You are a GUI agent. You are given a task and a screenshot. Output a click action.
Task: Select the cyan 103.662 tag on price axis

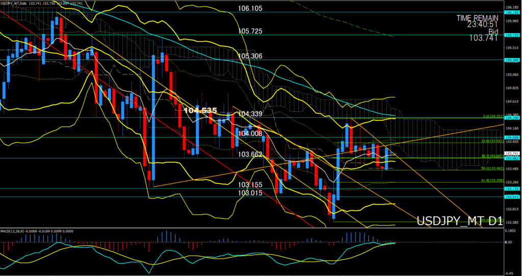[x=512, y=159]
